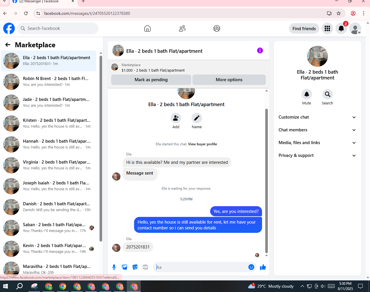Open Danish conversation in list

point(49,207)
